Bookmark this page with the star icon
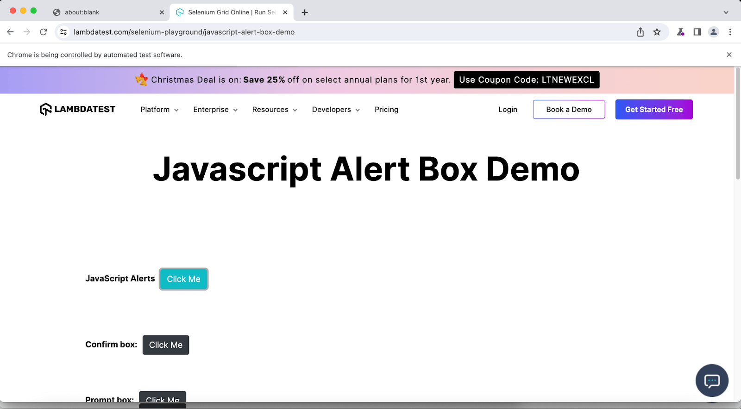The width and height of the screenshot is (741, 409). tap(657, 32)
